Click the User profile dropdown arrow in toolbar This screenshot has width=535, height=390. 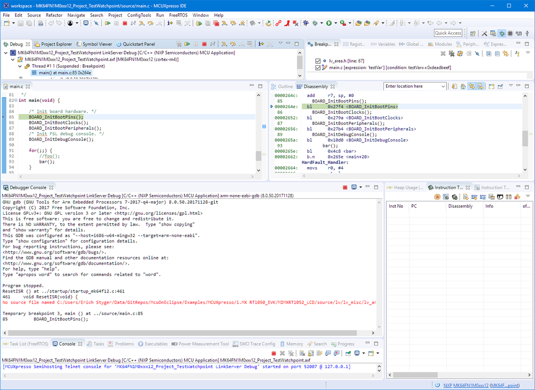tap(77, 23)
